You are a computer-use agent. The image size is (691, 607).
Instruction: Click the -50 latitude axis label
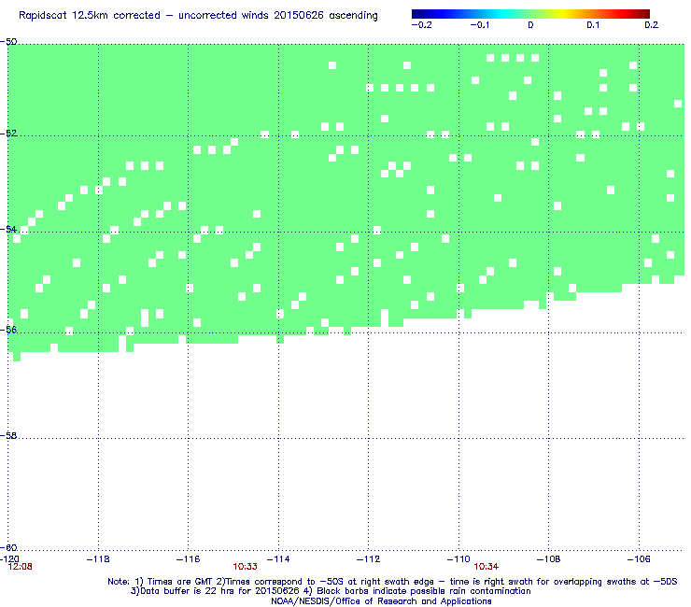pos(8,42)
